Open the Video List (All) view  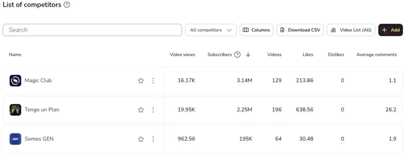[x=351, y=30]
